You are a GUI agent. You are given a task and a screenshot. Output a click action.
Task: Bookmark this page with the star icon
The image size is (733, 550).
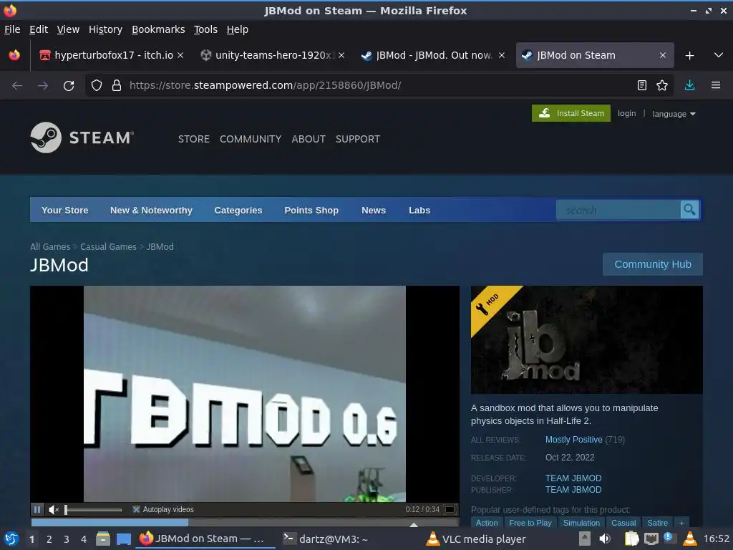click(662, 85)
